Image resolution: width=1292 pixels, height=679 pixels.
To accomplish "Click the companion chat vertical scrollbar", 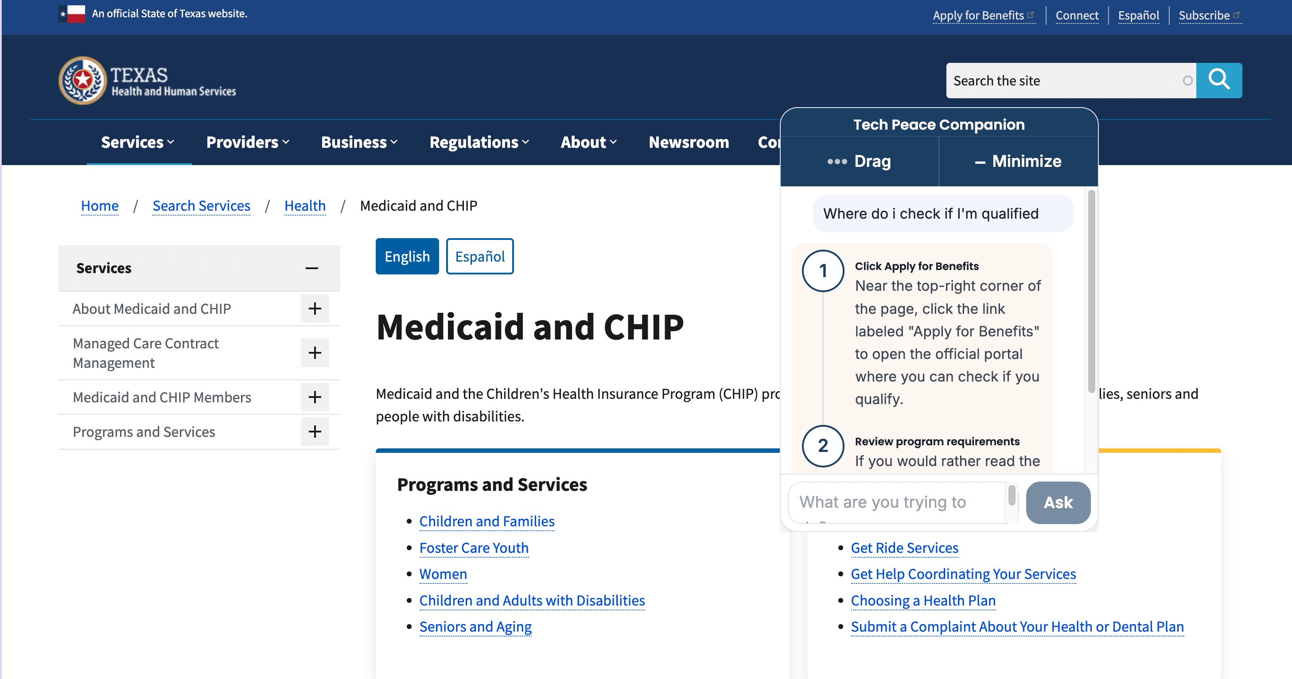I will click(1091, 292).
